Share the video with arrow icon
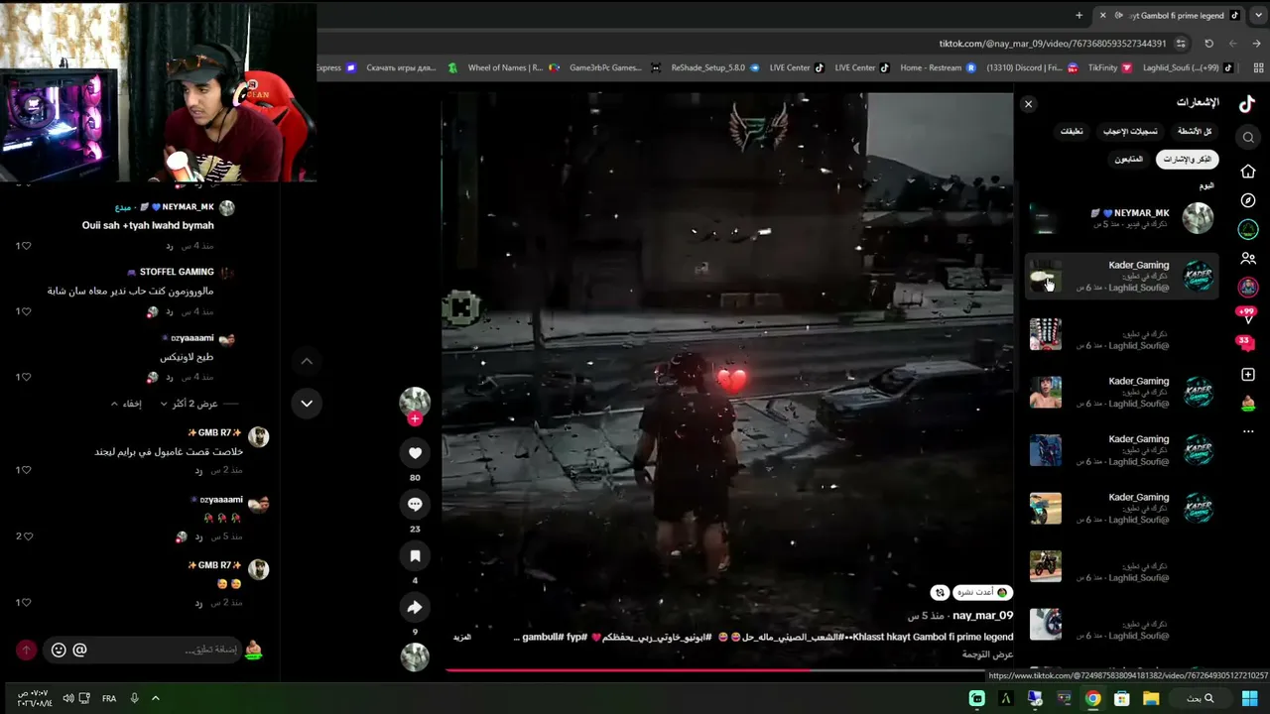1270x714 pixels. click(x=415, y=608)
